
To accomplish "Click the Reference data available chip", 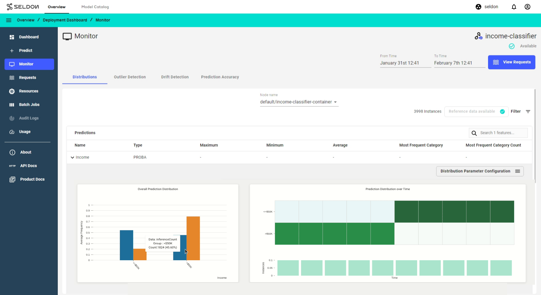I will pos(476,112).
